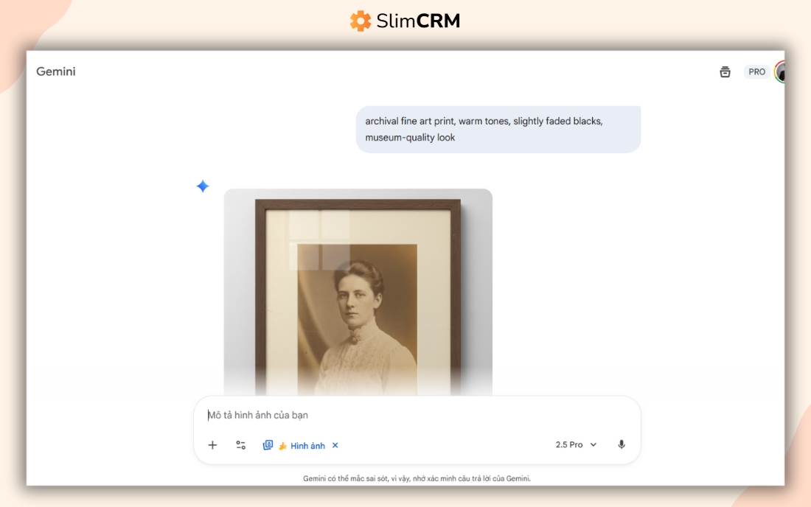The height and width of the screenshot is (507, 811).
Task: Click the profile avatar at top right
Action: pos(780,71)
